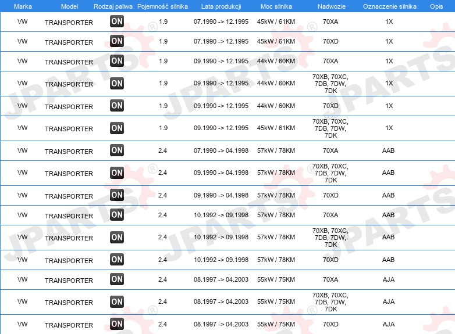Click the ON icon in the 09.1990 45kW/61KM row
The width and height of the screenshot is (455, 334).
(117, 128)
